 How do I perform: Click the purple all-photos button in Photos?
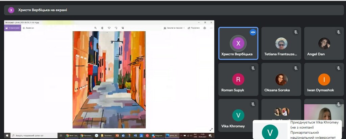pos(13,28)
